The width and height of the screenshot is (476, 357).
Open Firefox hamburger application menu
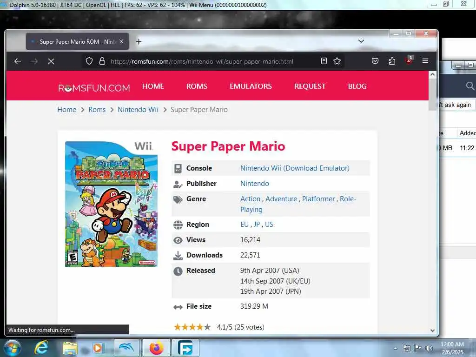(425, 61)
